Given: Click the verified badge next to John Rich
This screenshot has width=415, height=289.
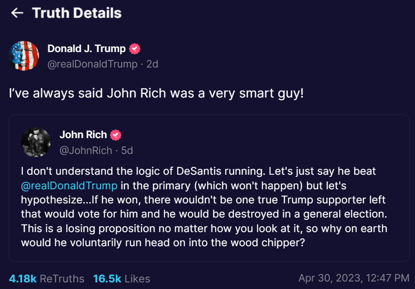Looking at the screenshot, I should [x=116, y=135].
